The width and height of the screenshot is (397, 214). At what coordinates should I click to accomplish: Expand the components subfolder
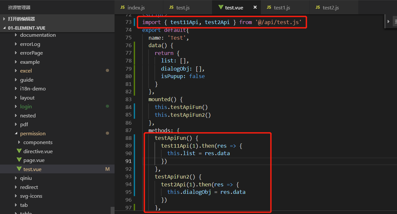[20, 142]
